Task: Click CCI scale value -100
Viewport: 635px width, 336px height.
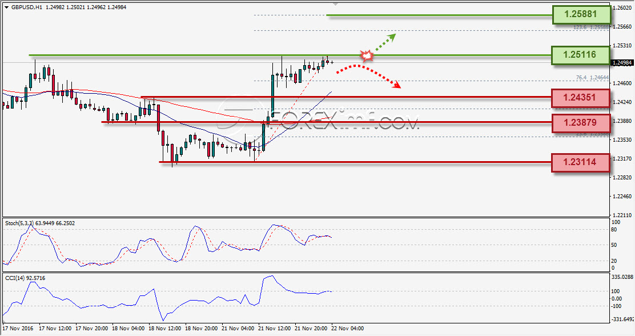Action: coord(616,306)
